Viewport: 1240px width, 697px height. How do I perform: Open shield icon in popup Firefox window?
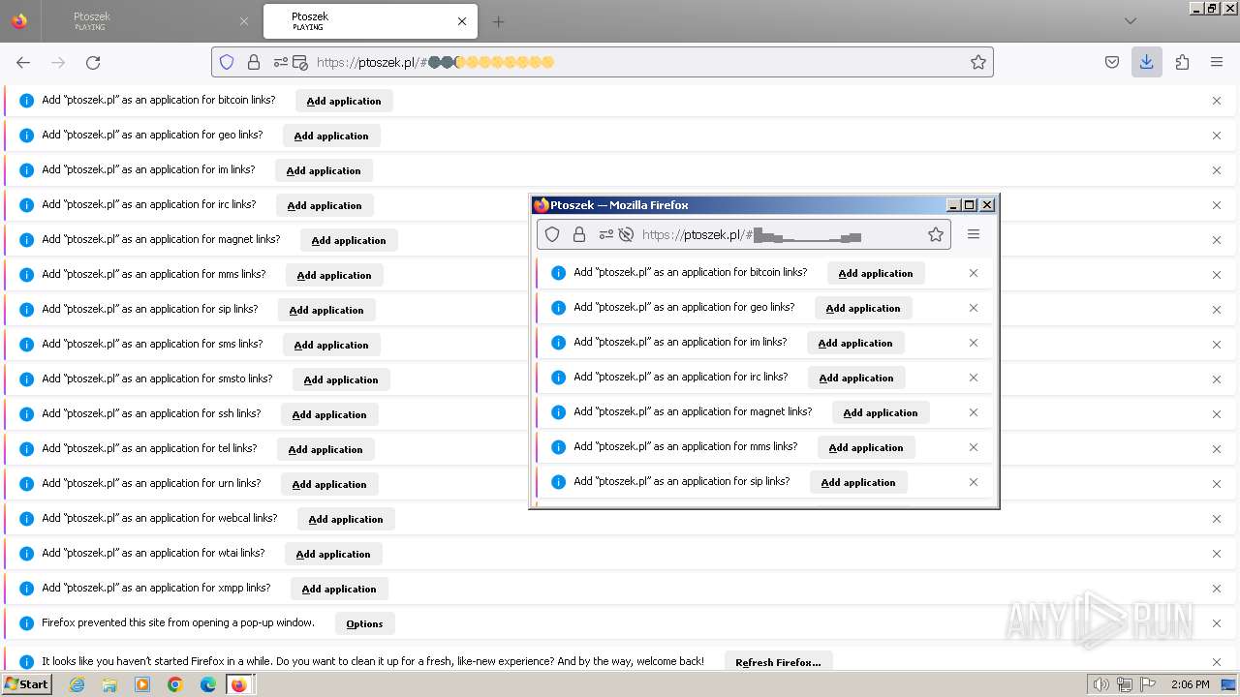pyautogui.click(x=552, y=234)
